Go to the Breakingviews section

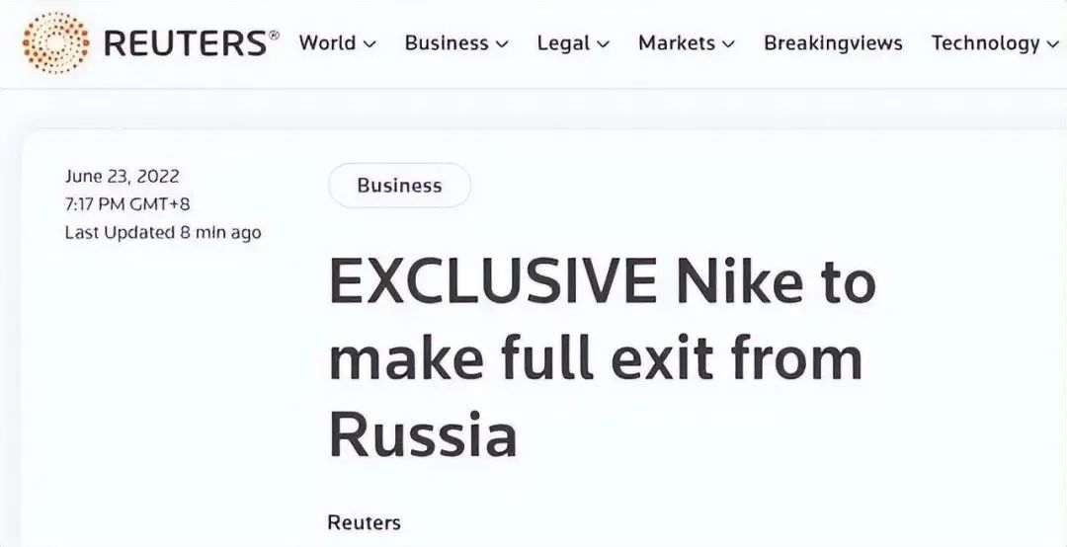click(x=833, y=43)
